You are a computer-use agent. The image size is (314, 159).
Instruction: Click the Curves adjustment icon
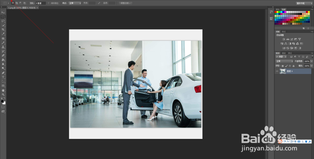pyautogui.click(x=292, y=39)
